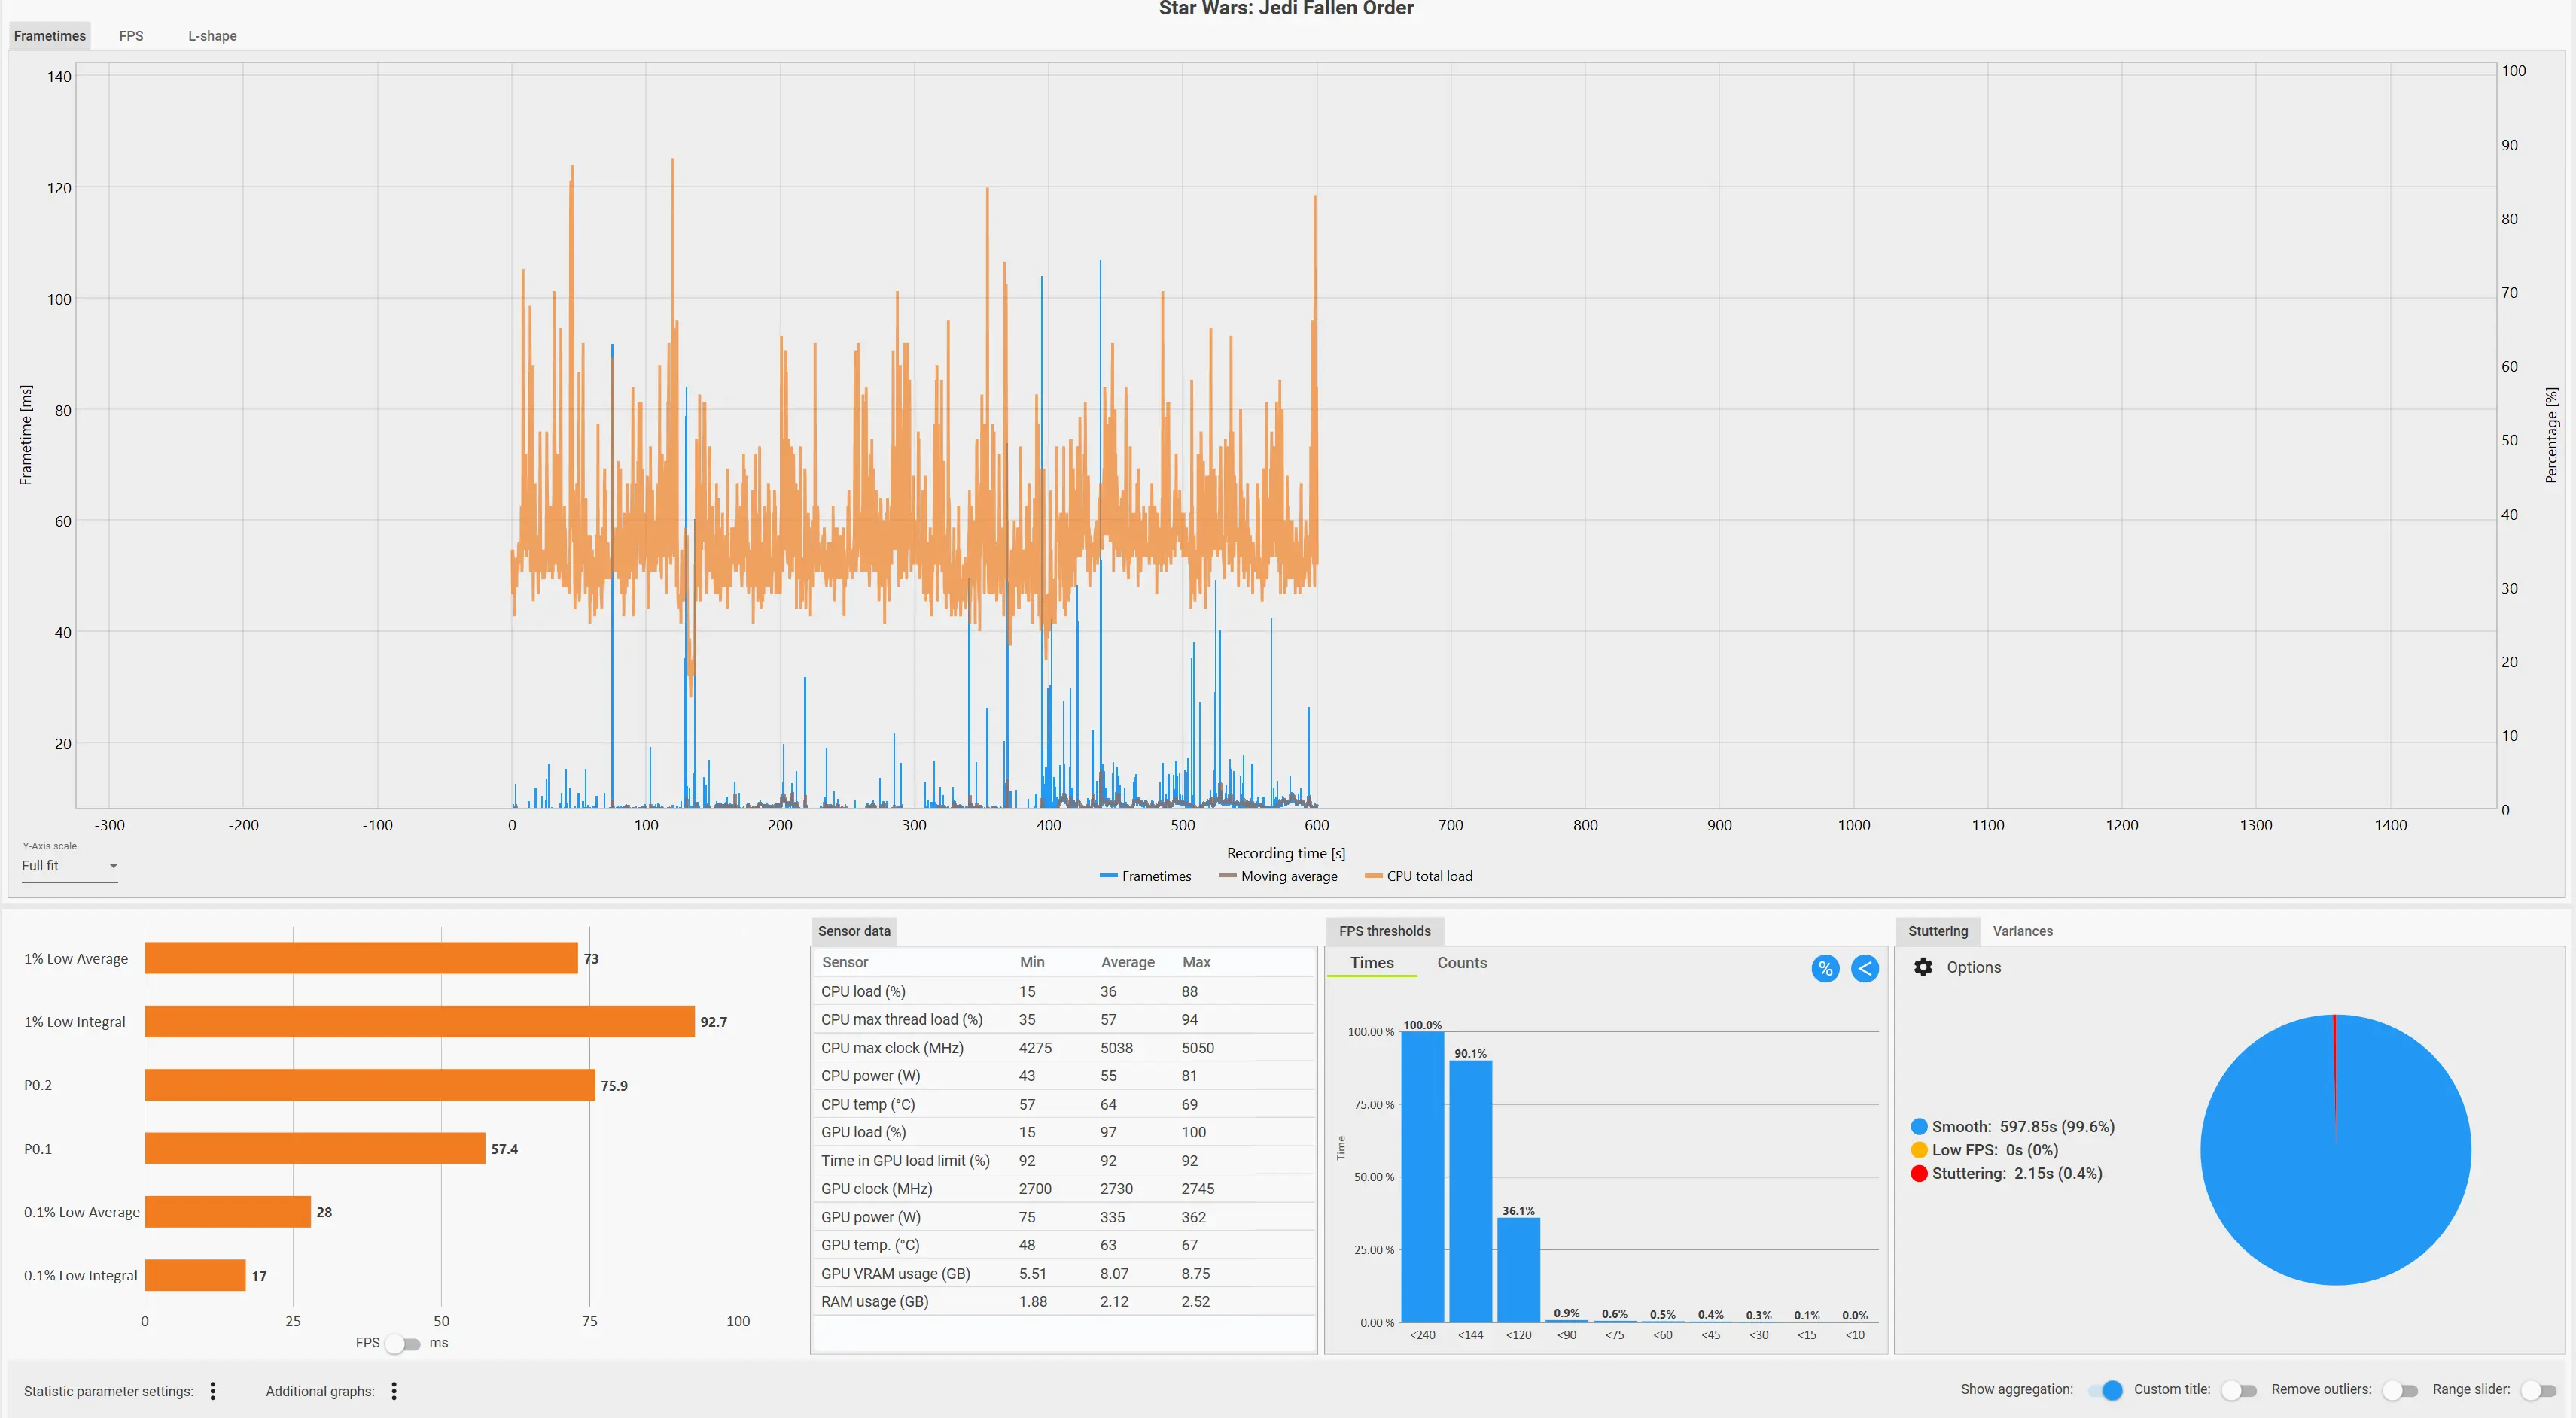Click the 0.1% Low Average bar
2576x1418 pixels.
(228, 1212)
